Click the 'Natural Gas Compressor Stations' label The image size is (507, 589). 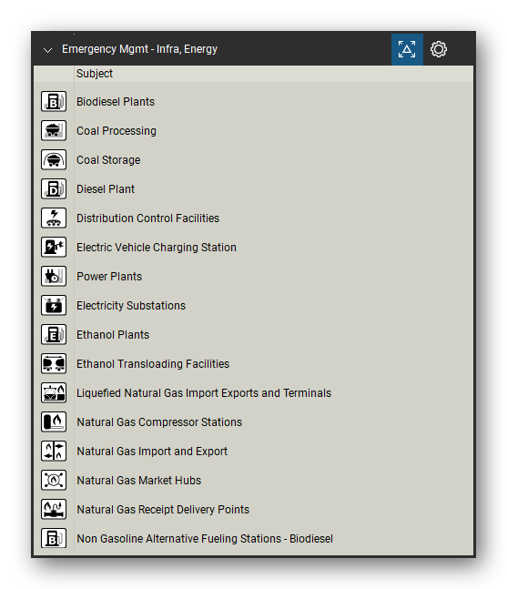(x=159, y=421)
